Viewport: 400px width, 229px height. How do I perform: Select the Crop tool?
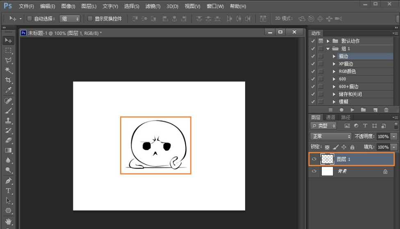8,80
